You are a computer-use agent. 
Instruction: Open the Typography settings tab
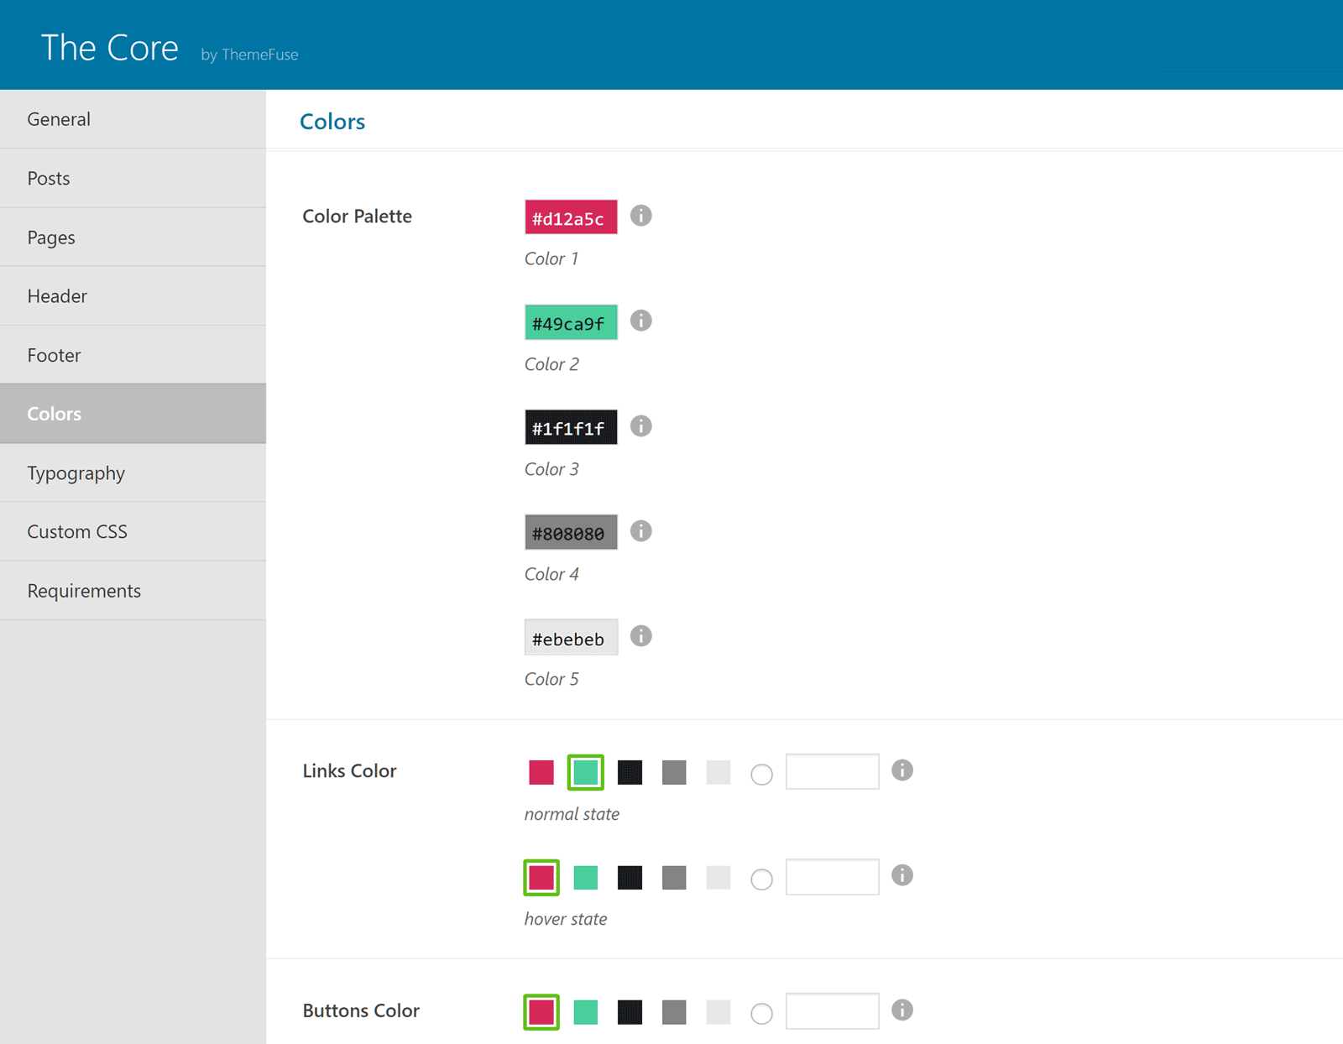(x=76, y=472)
